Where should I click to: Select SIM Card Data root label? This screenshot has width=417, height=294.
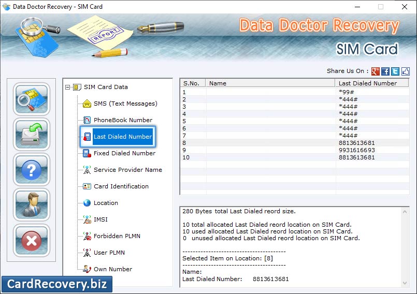point(106,87)
